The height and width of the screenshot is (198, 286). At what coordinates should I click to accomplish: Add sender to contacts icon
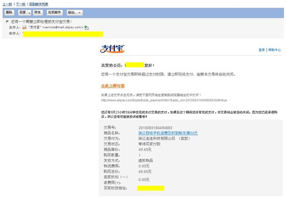[86, 28]
